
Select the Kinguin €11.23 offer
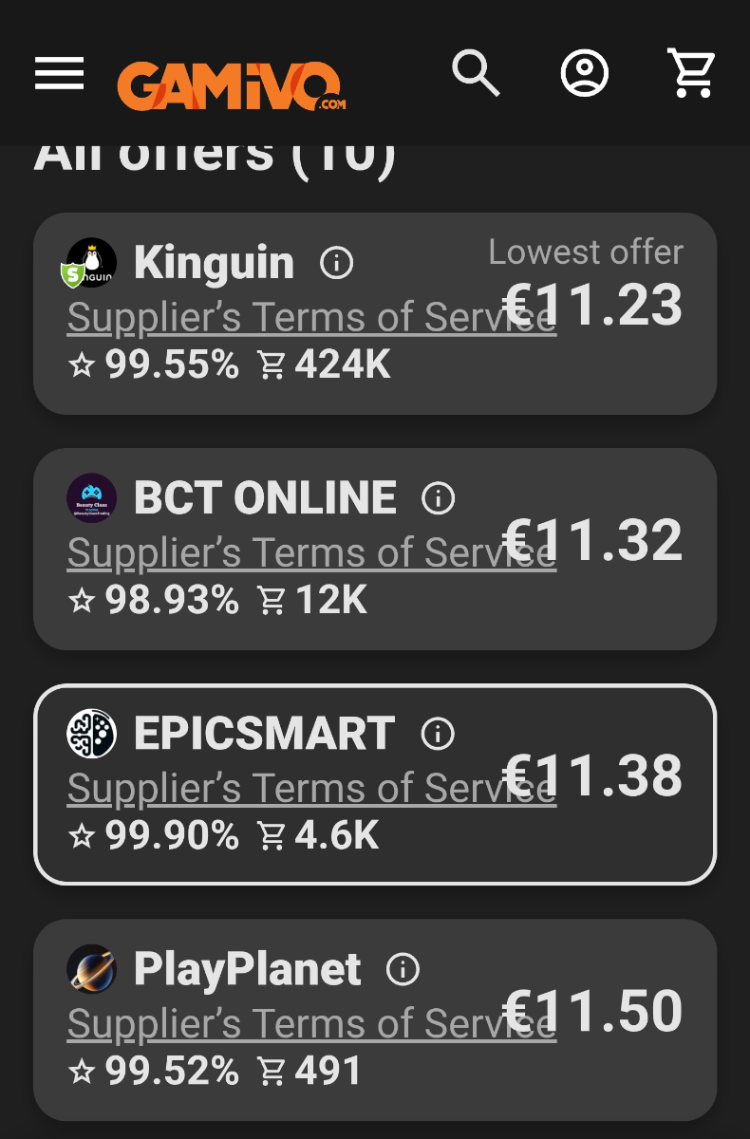pos(375,313)
